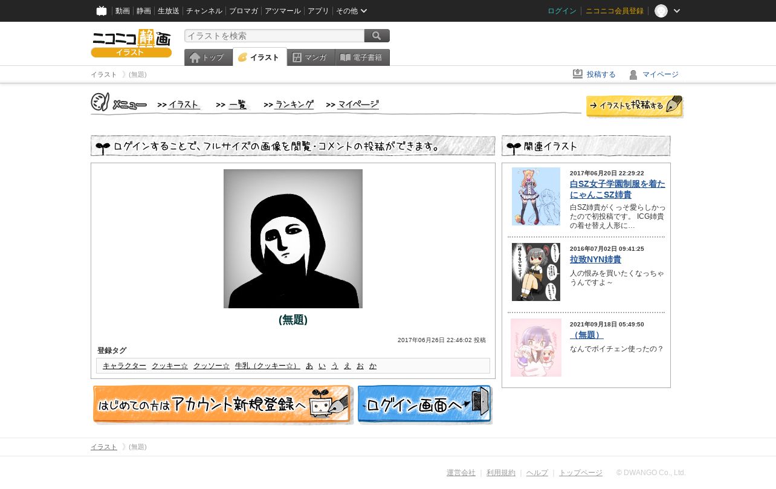The height and width of the screenshot is (489, 776).
Task: Go to 生放送 in top navigation
Action: 169,11
